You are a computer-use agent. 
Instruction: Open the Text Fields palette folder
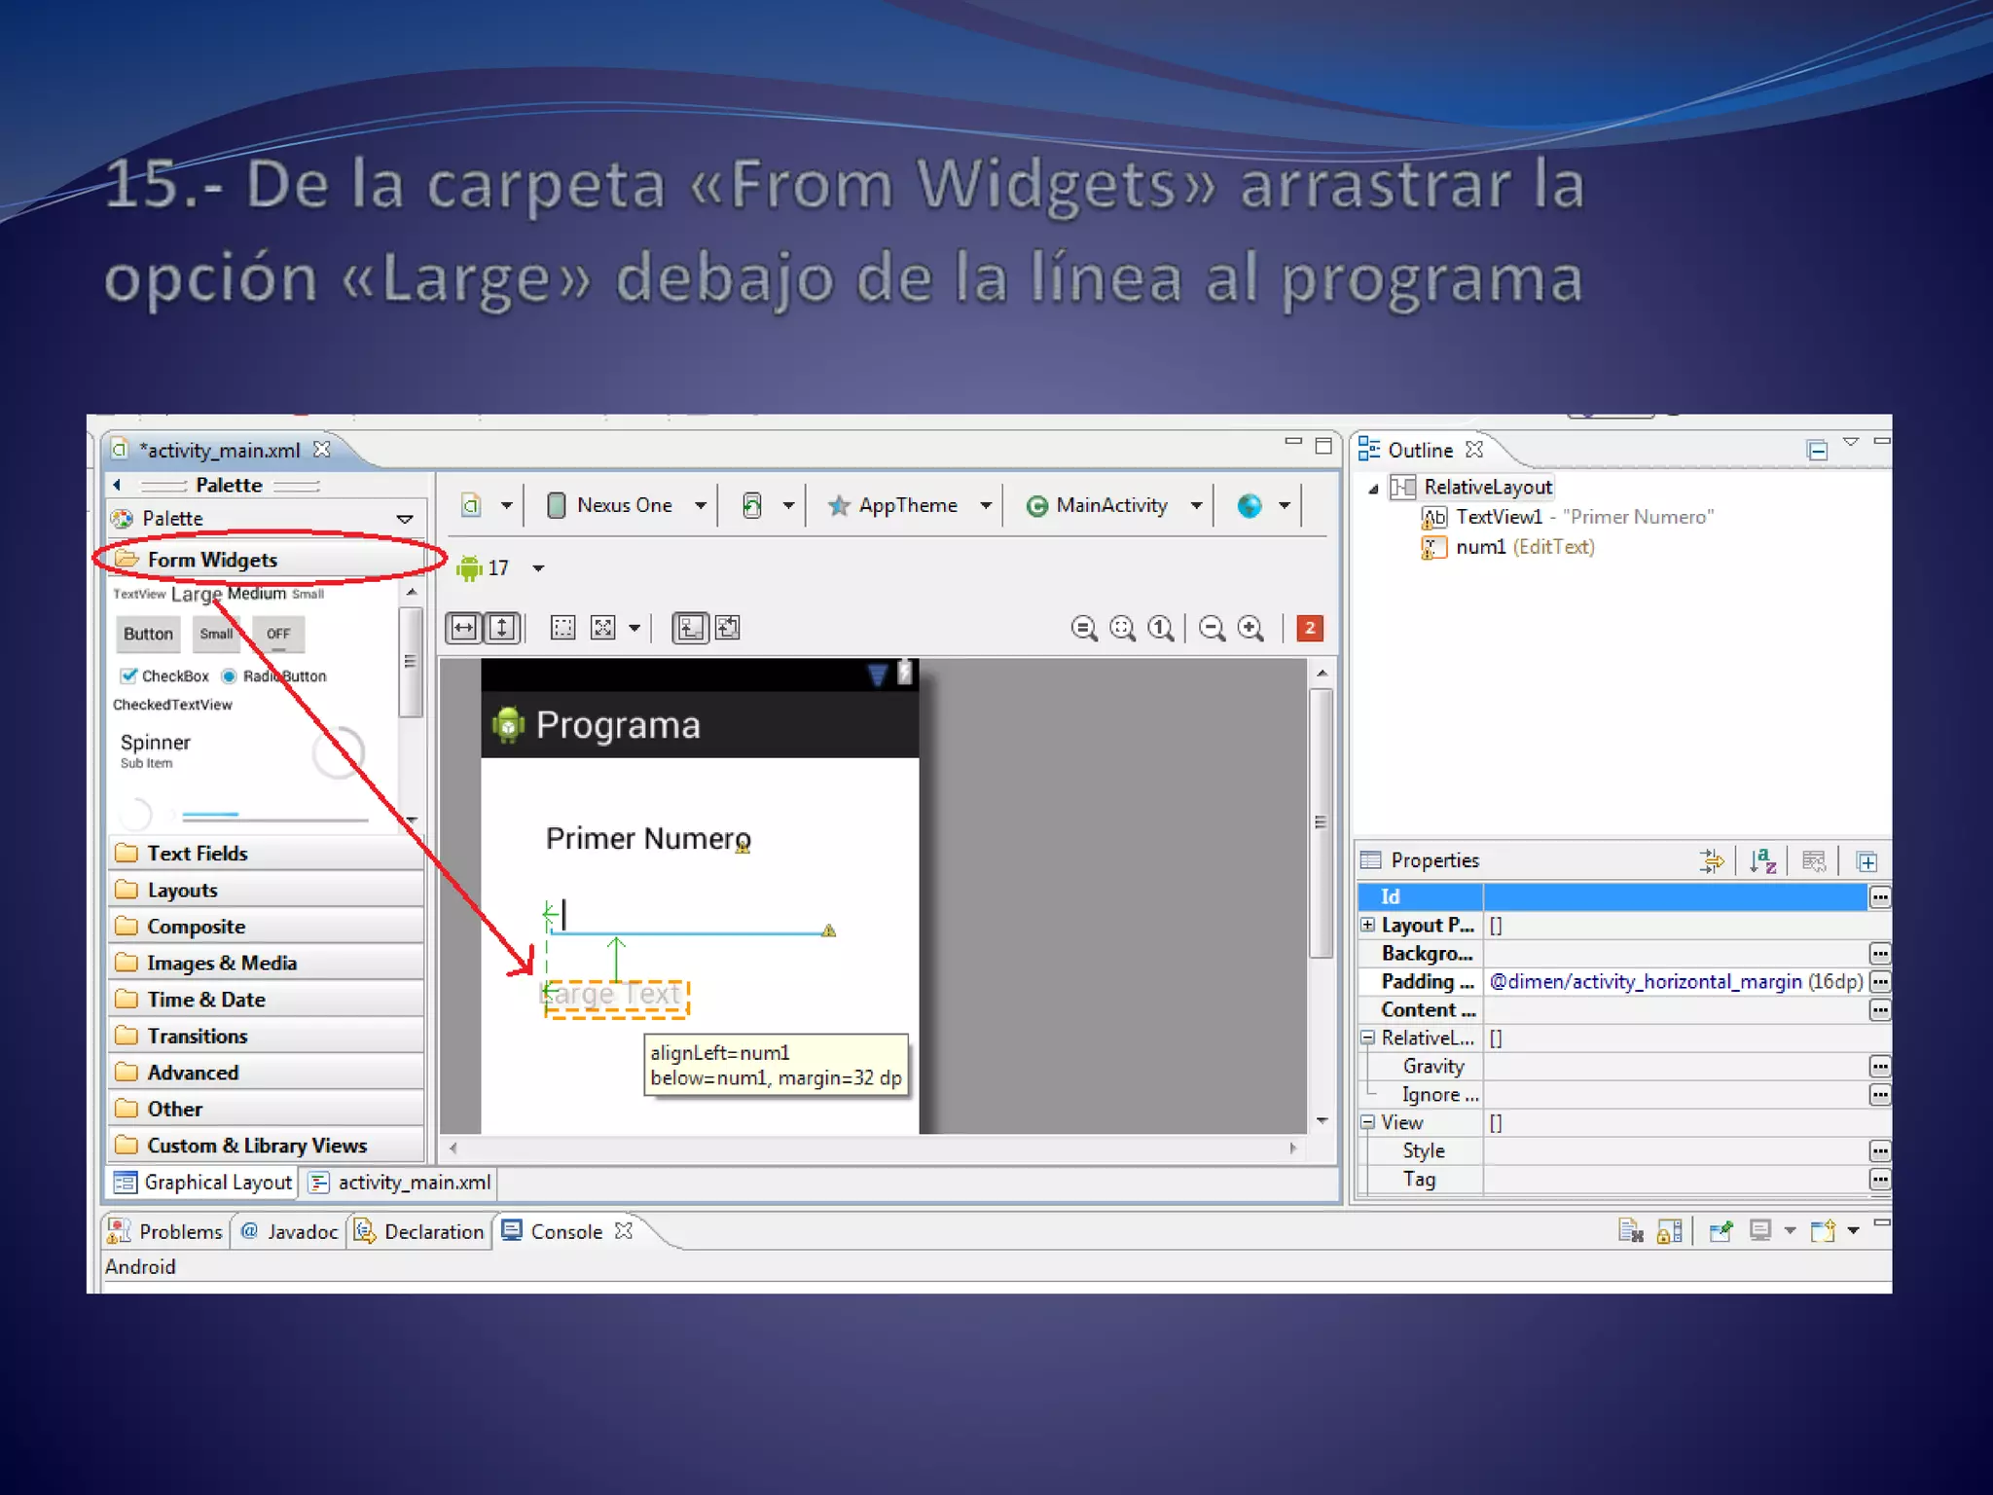tap(198, 854)
